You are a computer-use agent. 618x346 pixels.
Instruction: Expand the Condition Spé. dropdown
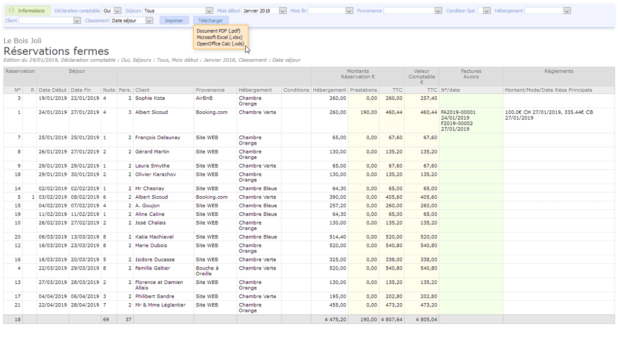(486, 11)
